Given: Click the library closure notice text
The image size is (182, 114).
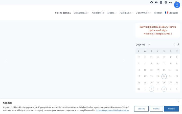Looking at the screenshot, I should pyautogui.click(x=158, y=30).
